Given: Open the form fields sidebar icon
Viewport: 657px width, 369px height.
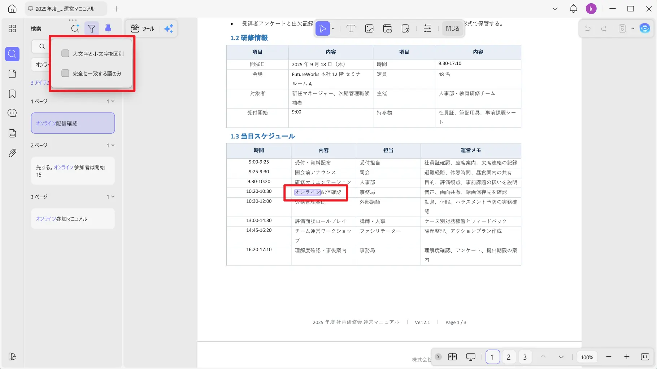Looking at the screenshot, I should pos(12,133).
